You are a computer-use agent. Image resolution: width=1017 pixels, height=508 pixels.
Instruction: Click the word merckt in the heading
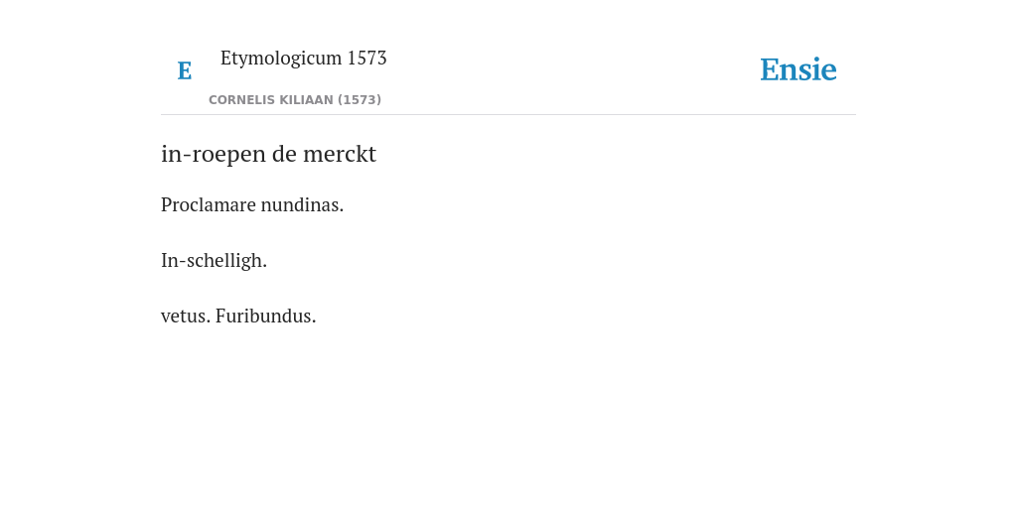click(x=340, y=154)
